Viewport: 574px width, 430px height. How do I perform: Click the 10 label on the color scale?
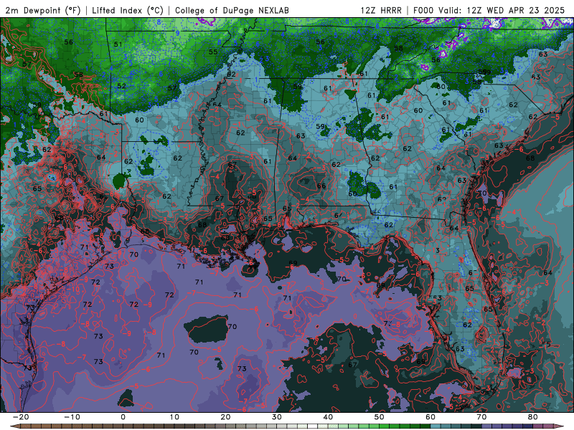coord(174,417)
